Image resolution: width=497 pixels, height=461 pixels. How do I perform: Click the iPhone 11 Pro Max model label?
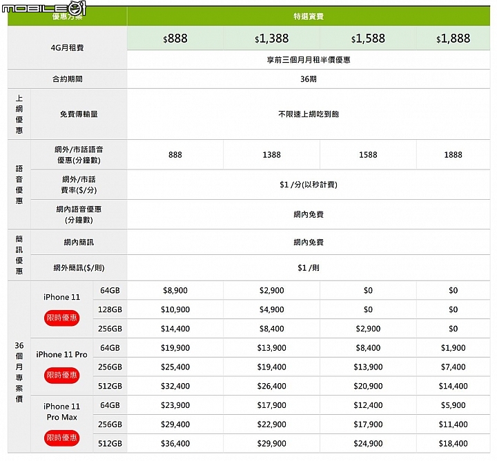tap(61, 411)
